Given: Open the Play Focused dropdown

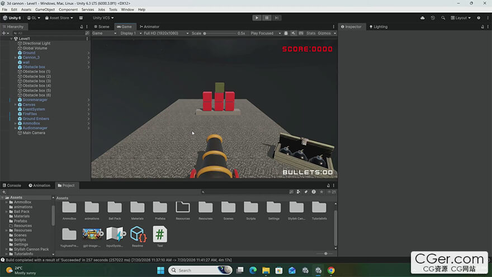Looking at the screenshot, I should (x=266, y=33).
